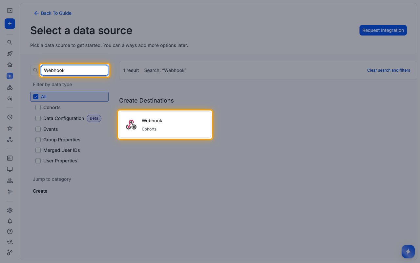Open the clock history icon in sidebar
The image size is (420, 263).
pos(10,117)
